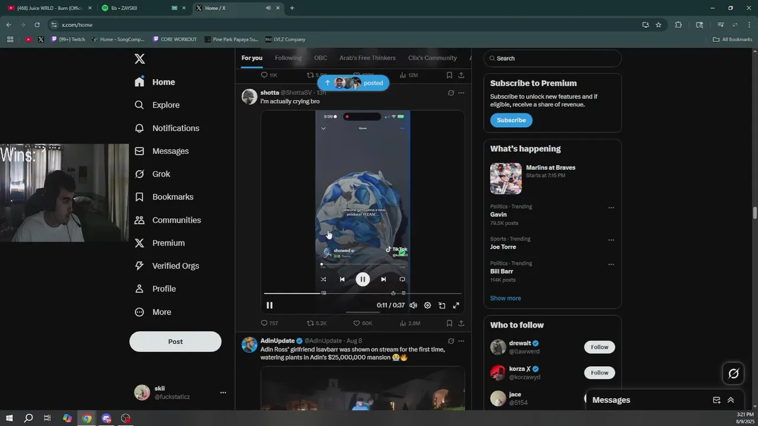Switch to the Following tab
758x426 pixels.
coord(288,58)
